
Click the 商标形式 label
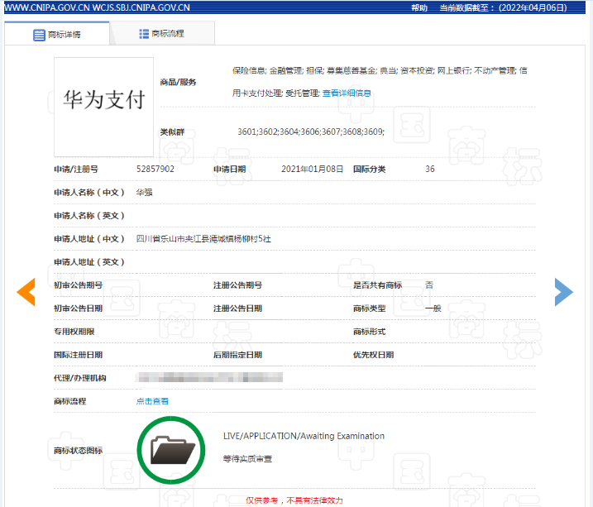click(x=369, y=332)
